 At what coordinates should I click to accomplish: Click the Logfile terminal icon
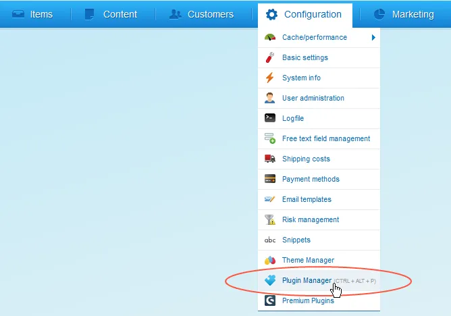tap(270, 118)
